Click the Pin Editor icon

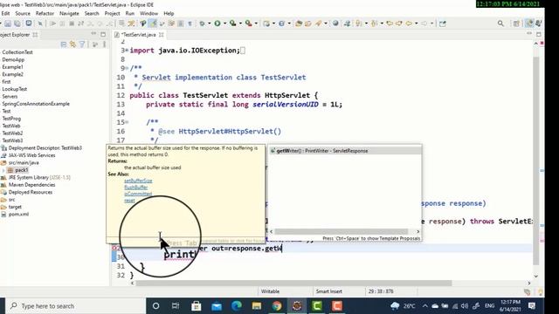443,24
